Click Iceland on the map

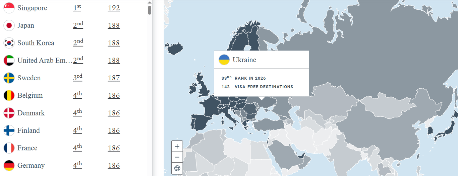[x=175, y=49]
